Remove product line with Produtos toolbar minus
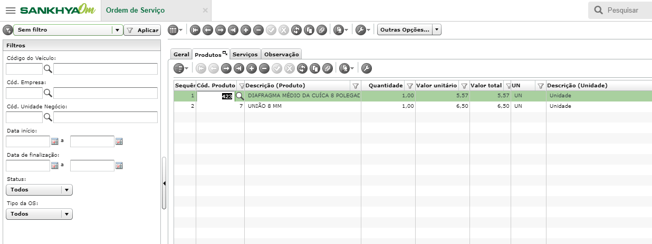Screen dimensions: 652x244 point(264,68)
